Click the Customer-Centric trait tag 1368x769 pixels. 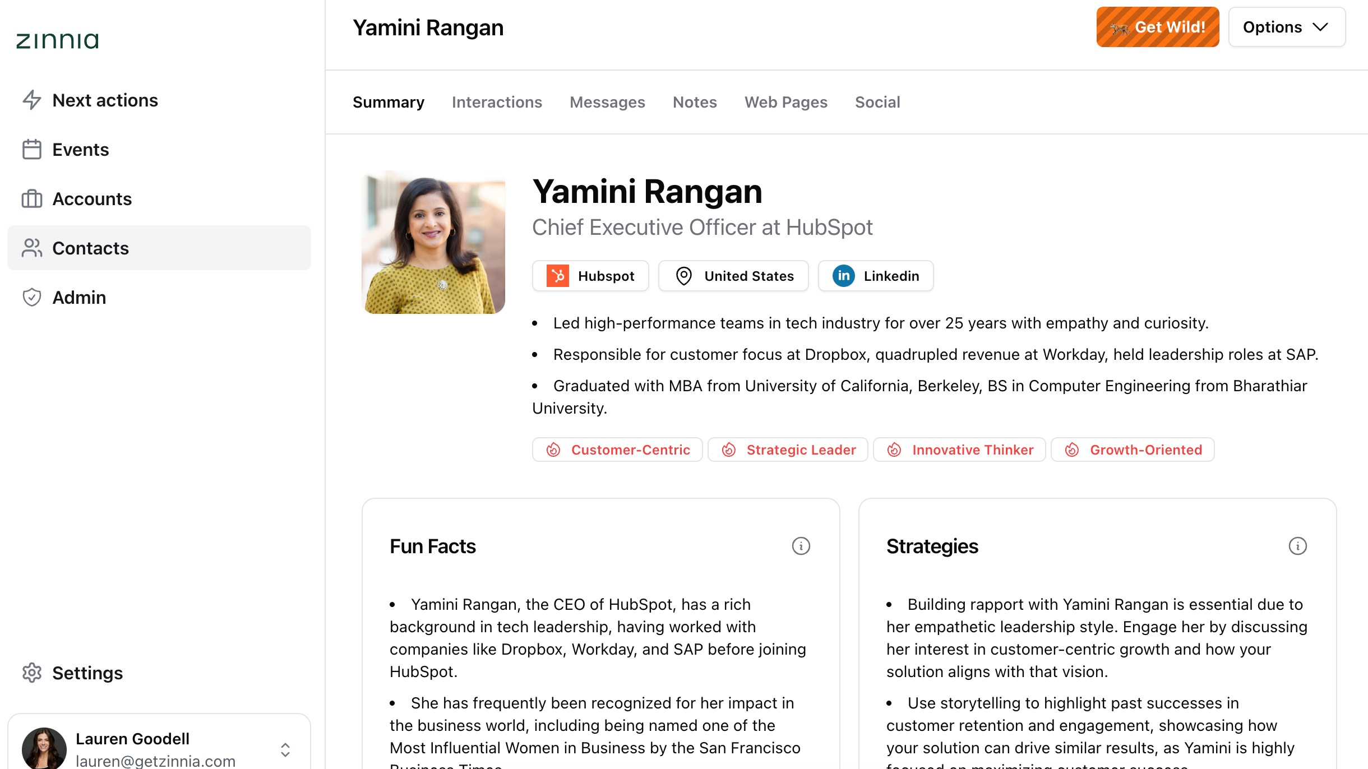pos(617,450)
